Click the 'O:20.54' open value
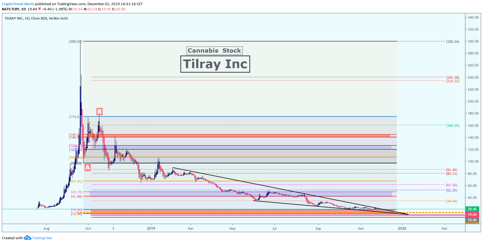The width and height of the screenshot is (483, 243). click(x=76, y=9)
